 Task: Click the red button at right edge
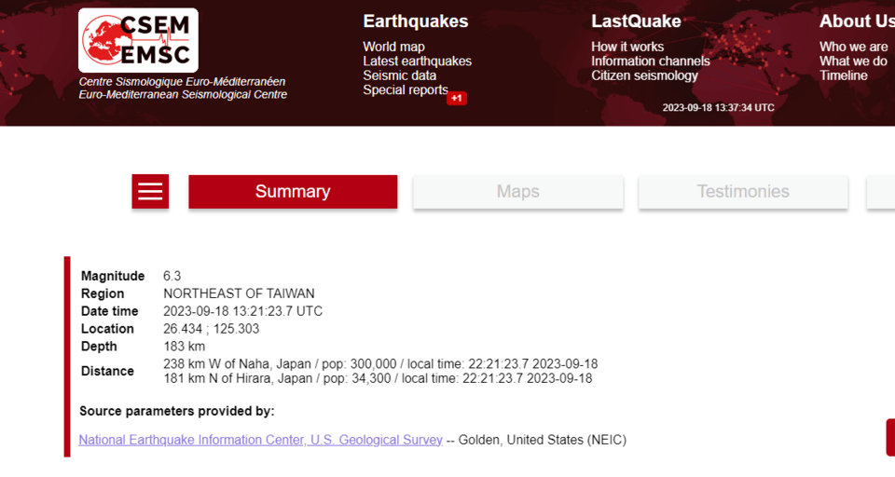pyautogui.click(x=890, y=438)
